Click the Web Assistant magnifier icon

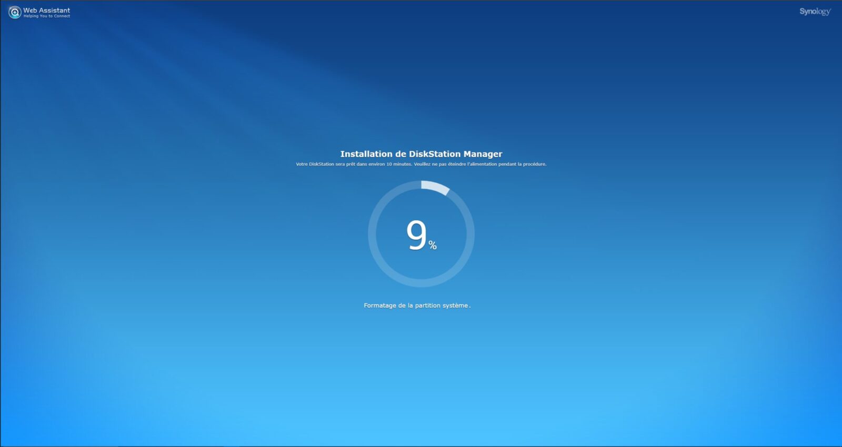coord(15,12)
